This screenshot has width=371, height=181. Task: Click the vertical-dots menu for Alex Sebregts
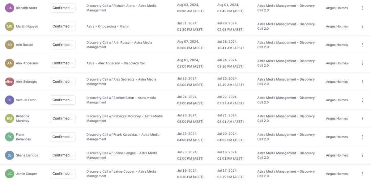click(x=363, y=82)
